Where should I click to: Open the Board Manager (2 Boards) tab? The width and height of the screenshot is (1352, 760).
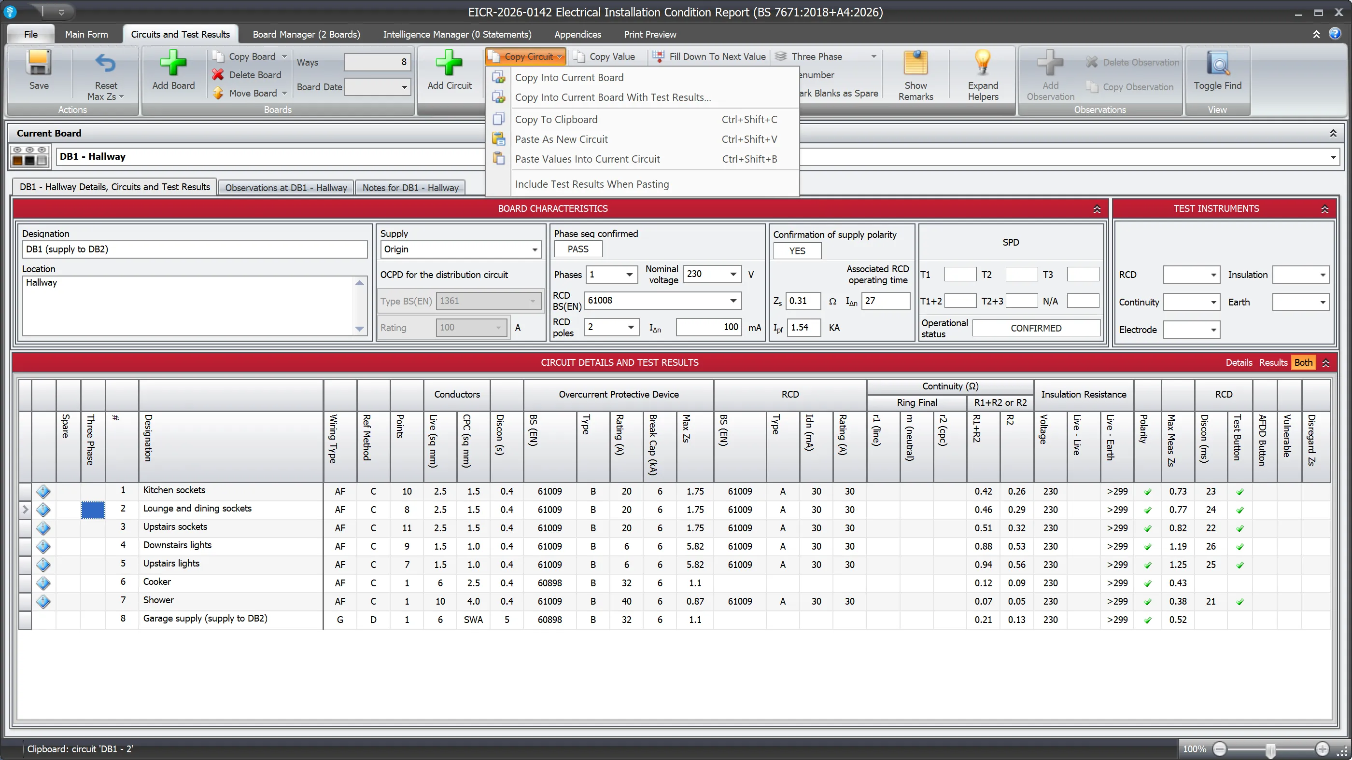(x=306, y=34)
